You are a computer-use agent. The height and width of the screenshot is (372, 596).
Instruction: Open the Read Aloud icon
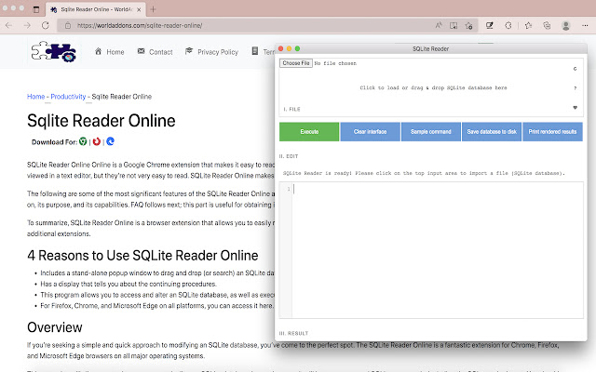[x=439, y=25]
